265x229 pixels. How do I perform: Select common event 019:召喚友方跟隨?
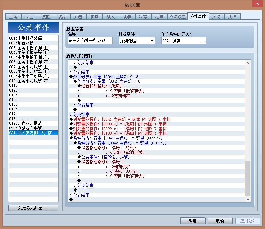[x=33, y=123]
